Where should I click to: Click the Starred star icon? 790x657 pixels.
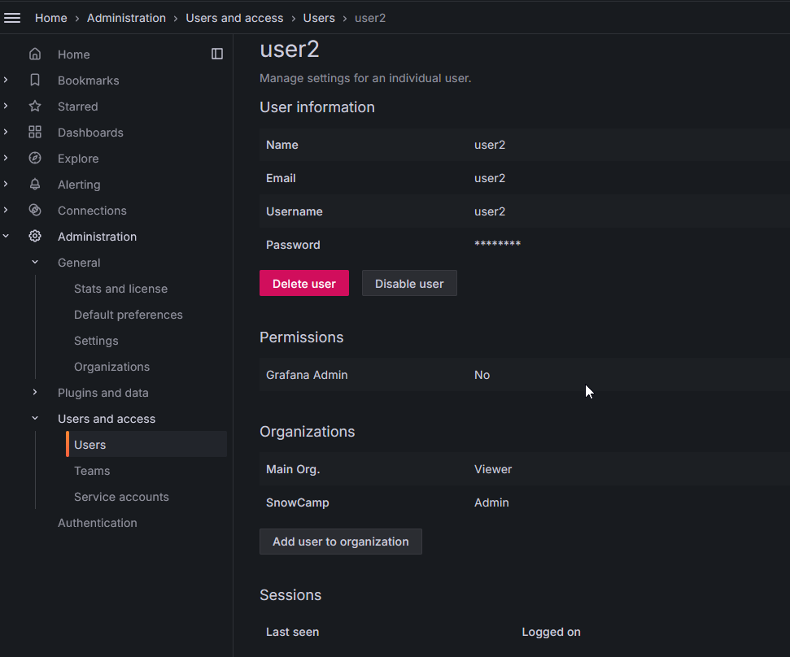point(35,107)
